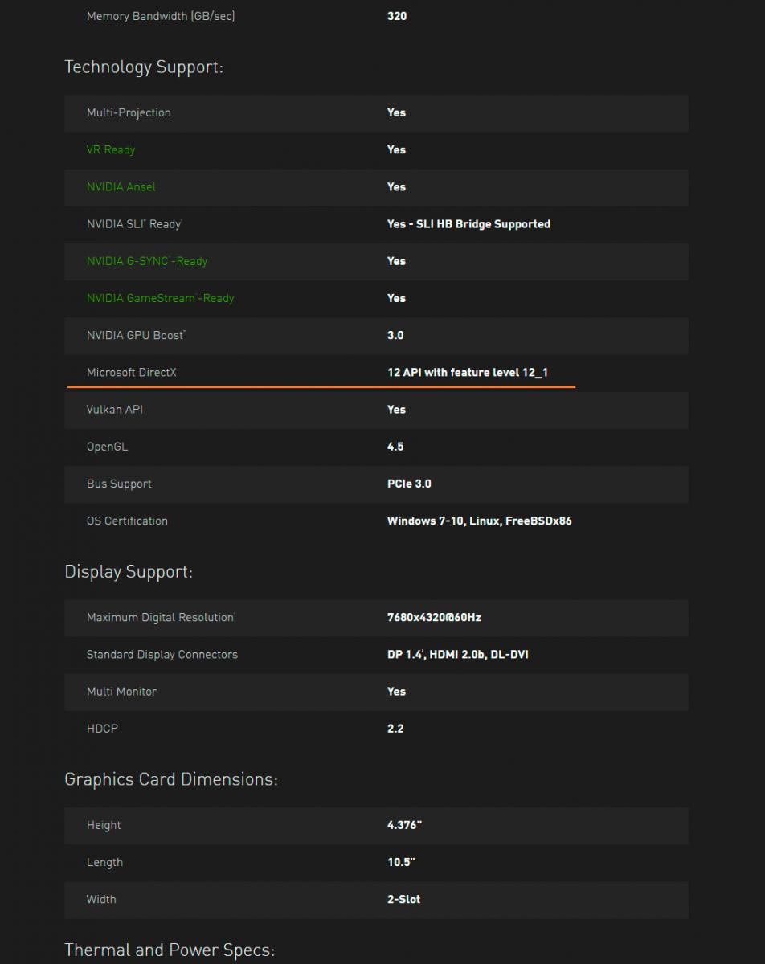765x964 pixels.
Task: Click the HDCP row label
Action: coord(102,729)
